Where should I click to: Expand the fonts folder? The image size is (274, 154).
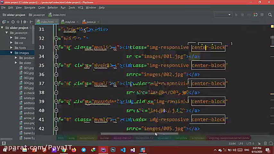[x=12, y=48]
